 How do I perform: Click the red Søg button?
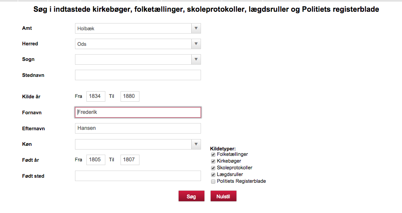[x=191, y=196]
